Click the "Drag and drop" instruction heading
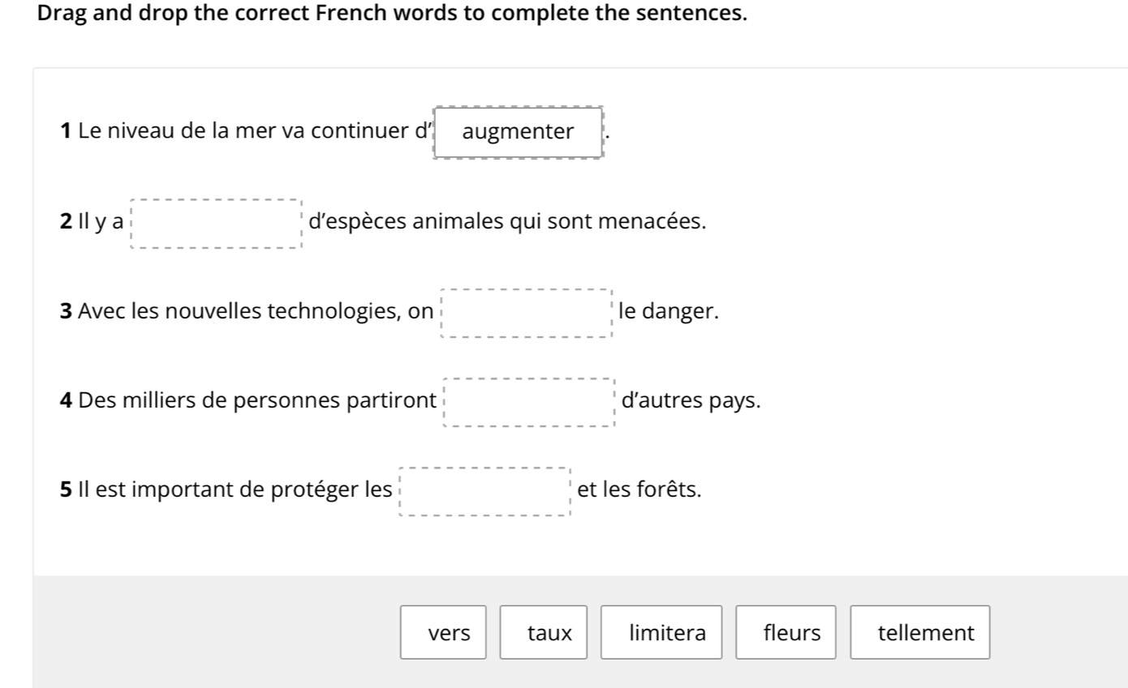The height and width of the screenshot is (688, 1128). point(392,14)
